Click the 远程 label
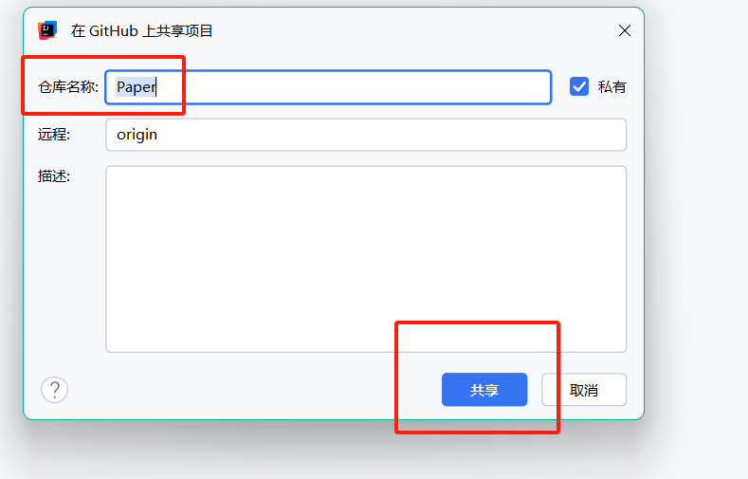748x479 pixels. [54, 135]
